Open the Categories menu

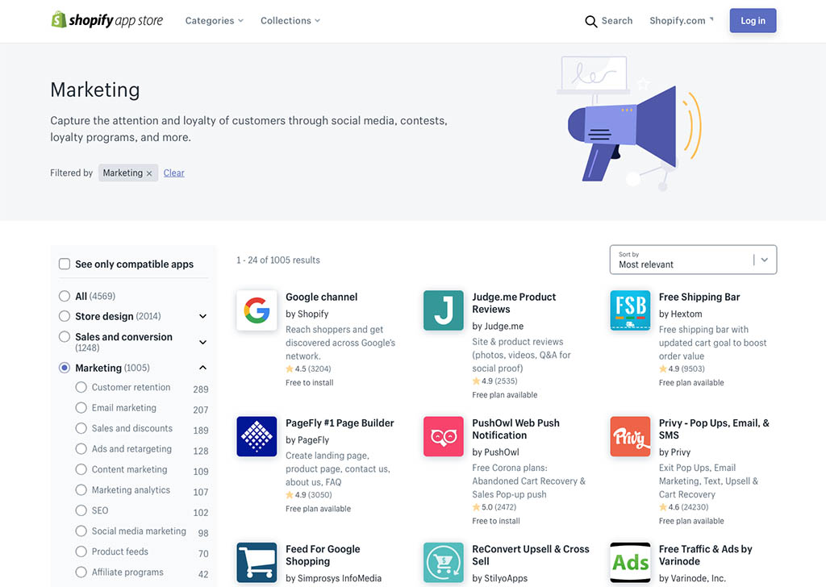click(x=214, y=20)
